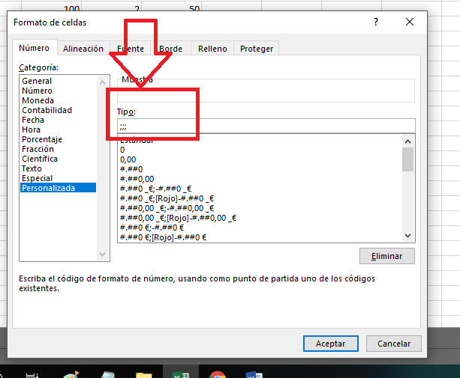Select the Fracción category
The height and width of the screenshot is (378, 460).
(58, 149)
